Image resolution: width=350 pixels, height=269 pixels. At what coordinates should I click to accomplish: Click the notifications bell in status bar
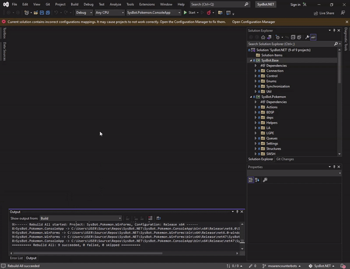(342, 266)
